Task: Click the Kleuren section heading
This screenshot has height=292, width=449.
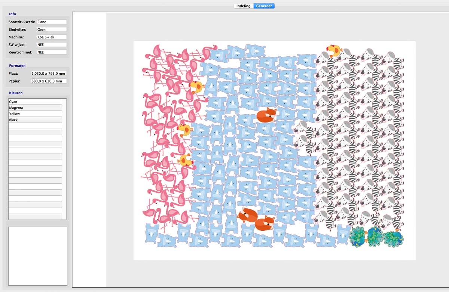Action: [16, 93]
